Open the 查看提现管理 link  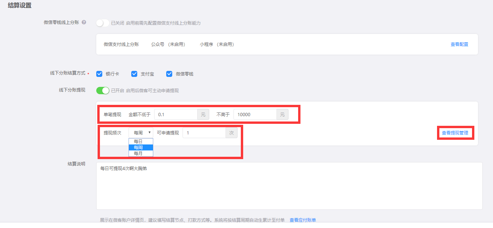point(455,133)
